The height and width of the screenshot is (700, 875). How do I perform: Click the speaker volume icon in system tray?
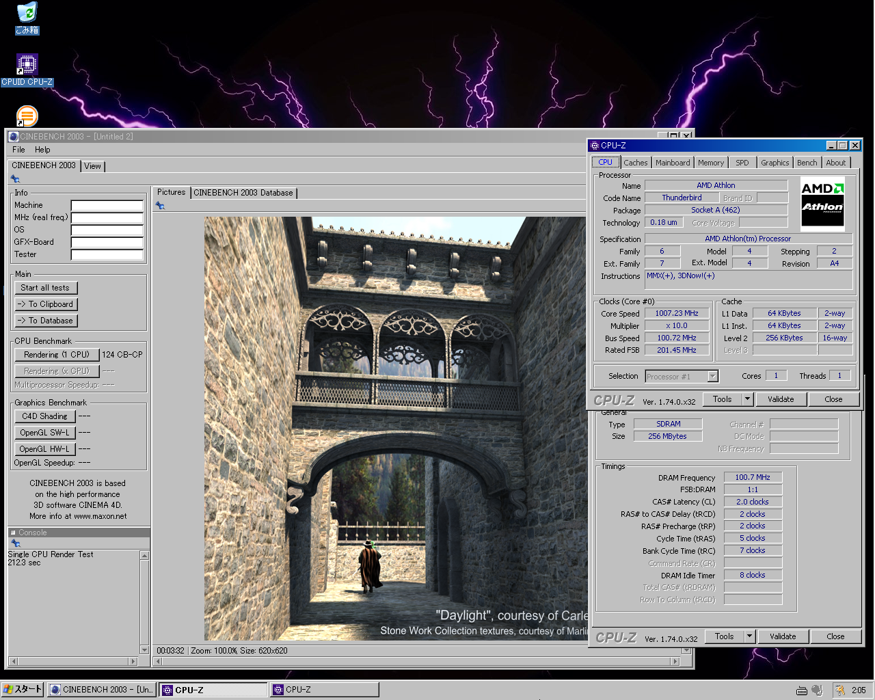click(x=817, y=690)
